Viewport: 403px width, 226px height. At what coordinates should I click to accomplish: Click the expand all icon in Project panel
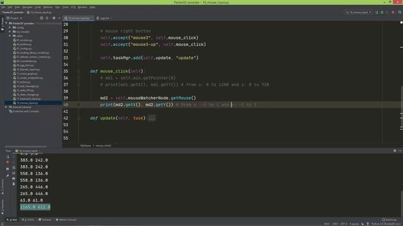(x=47, y=18)
